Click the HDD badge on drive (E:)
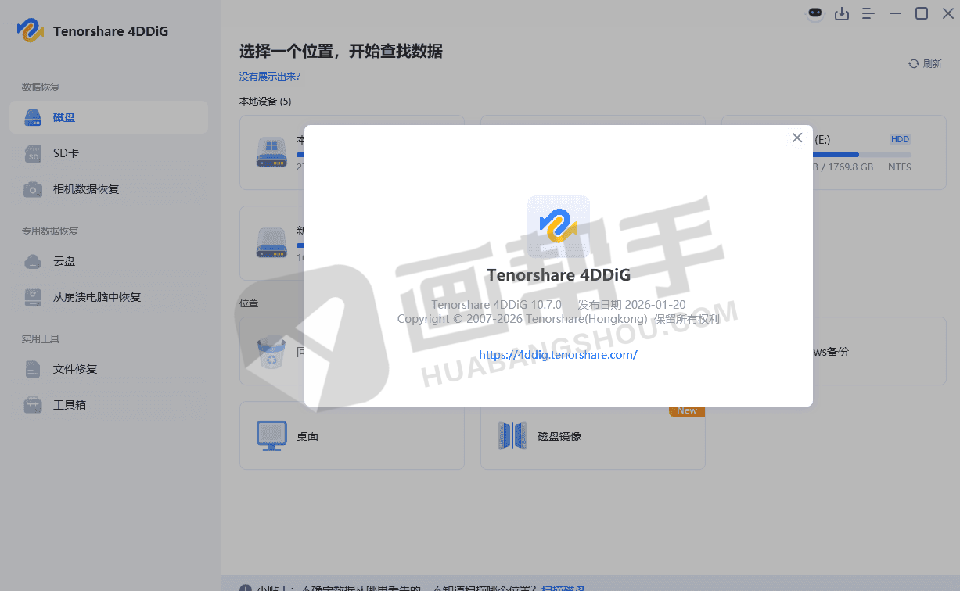 point(901,139)
